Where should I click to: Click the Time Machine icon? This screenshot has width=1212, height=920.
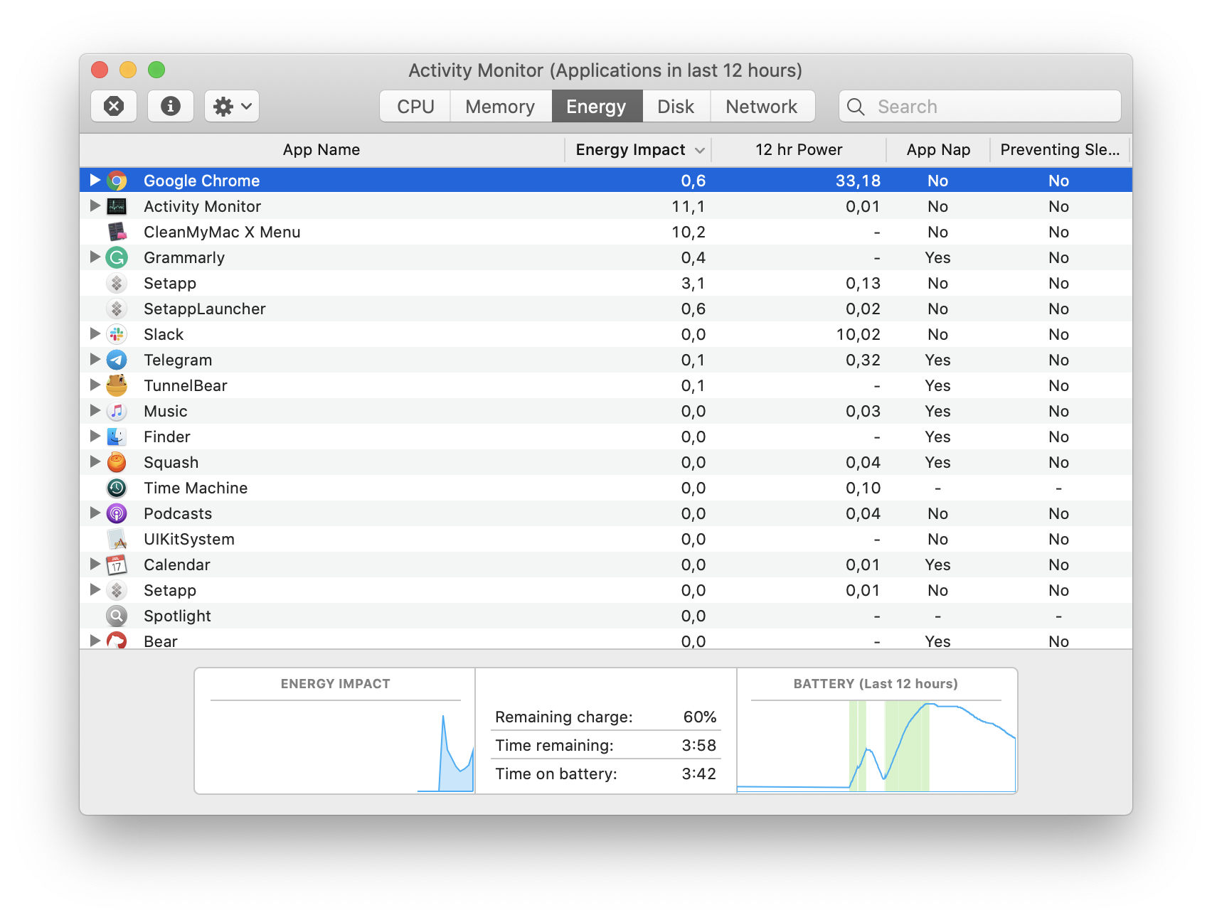(116, 487)
